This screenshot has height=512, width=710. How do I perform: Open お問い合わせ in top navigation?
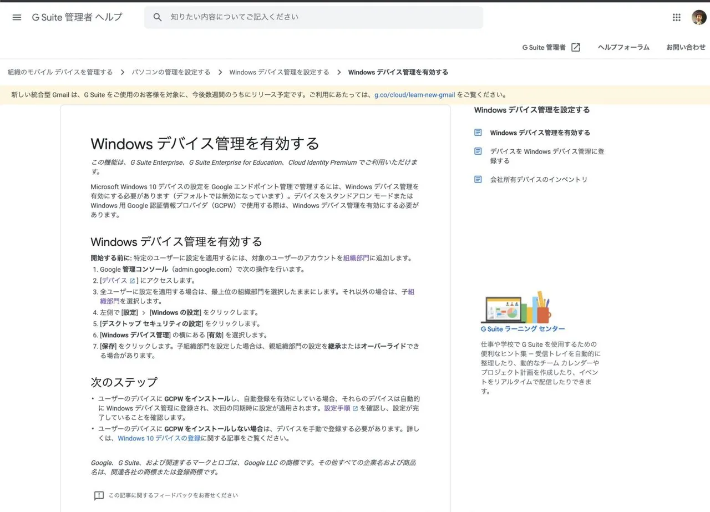click(686, 47)
